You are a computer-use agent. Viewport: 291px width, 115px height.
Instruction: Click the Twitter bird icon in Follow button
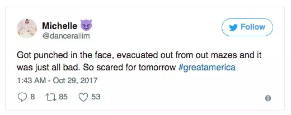234,27
